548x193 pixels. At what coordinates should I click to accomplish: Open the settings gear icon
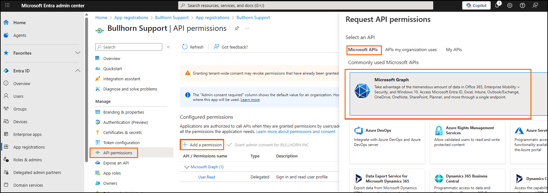(510, 5)
